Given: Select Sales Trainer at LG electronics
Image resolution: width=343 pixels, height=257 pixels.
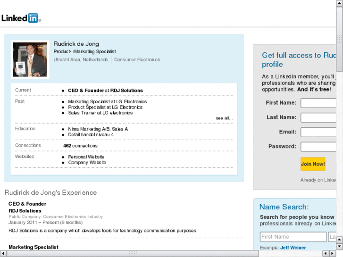Looking at the screenshot, I should [x=100, y=113].
